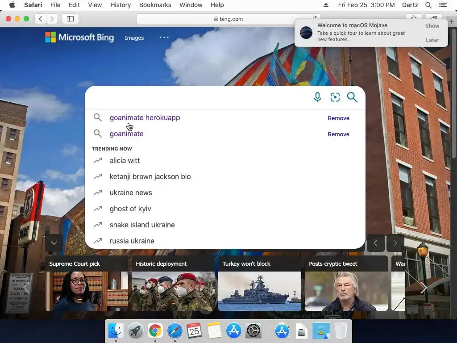Choose trending search 'ghost of kyiv'
This screenshot has width=457, height=343.
point(225,209)
